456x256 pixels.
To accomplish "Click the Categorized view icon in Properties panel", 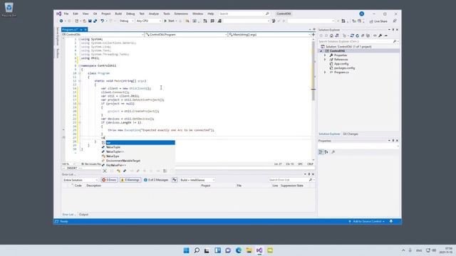I will (321, 151).
